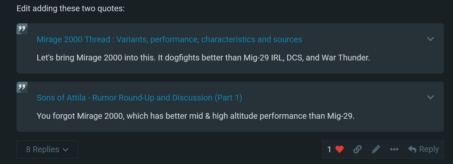Edit the post with the pencil icon

coord(376,149)
